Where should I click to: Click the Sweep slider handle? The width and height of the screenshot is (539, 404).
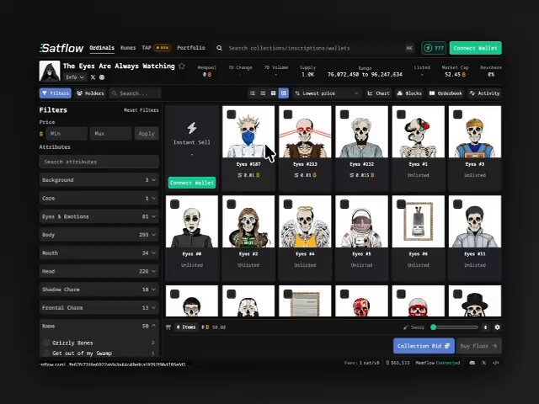[434, 327]
